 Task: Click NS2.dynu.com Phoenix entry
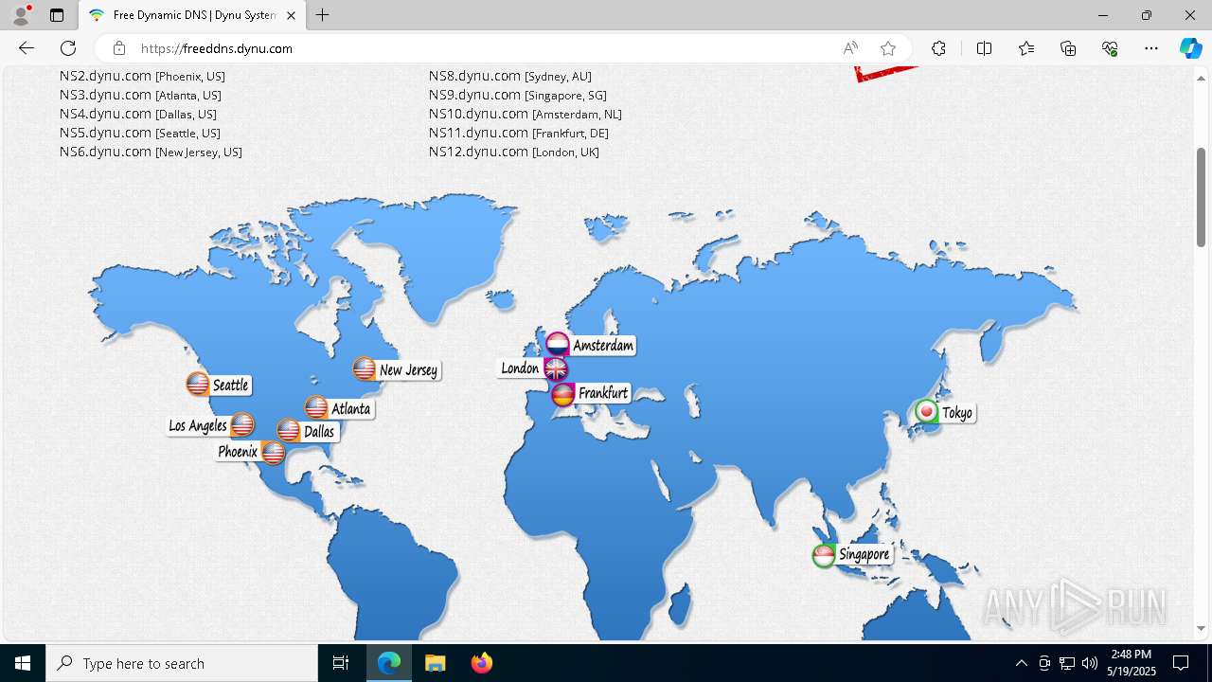point(142,76)
